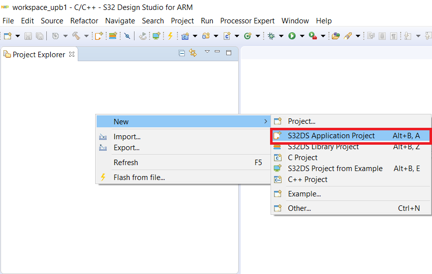Open dropdown next to Next Annotation icon
The height and width of the screenshot is (274, 432).
pos(418,36)
